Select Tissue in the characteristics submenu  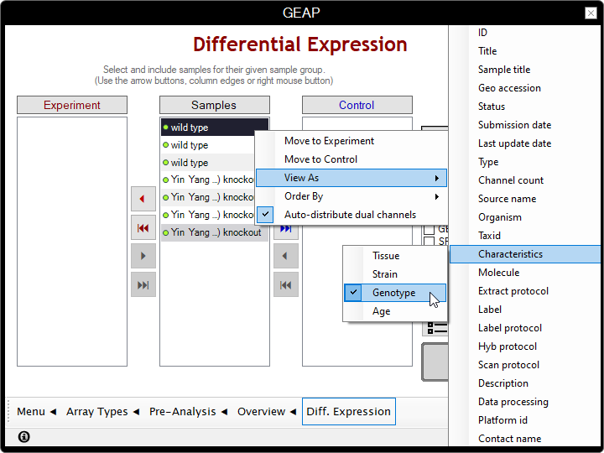tap(386, 256)
